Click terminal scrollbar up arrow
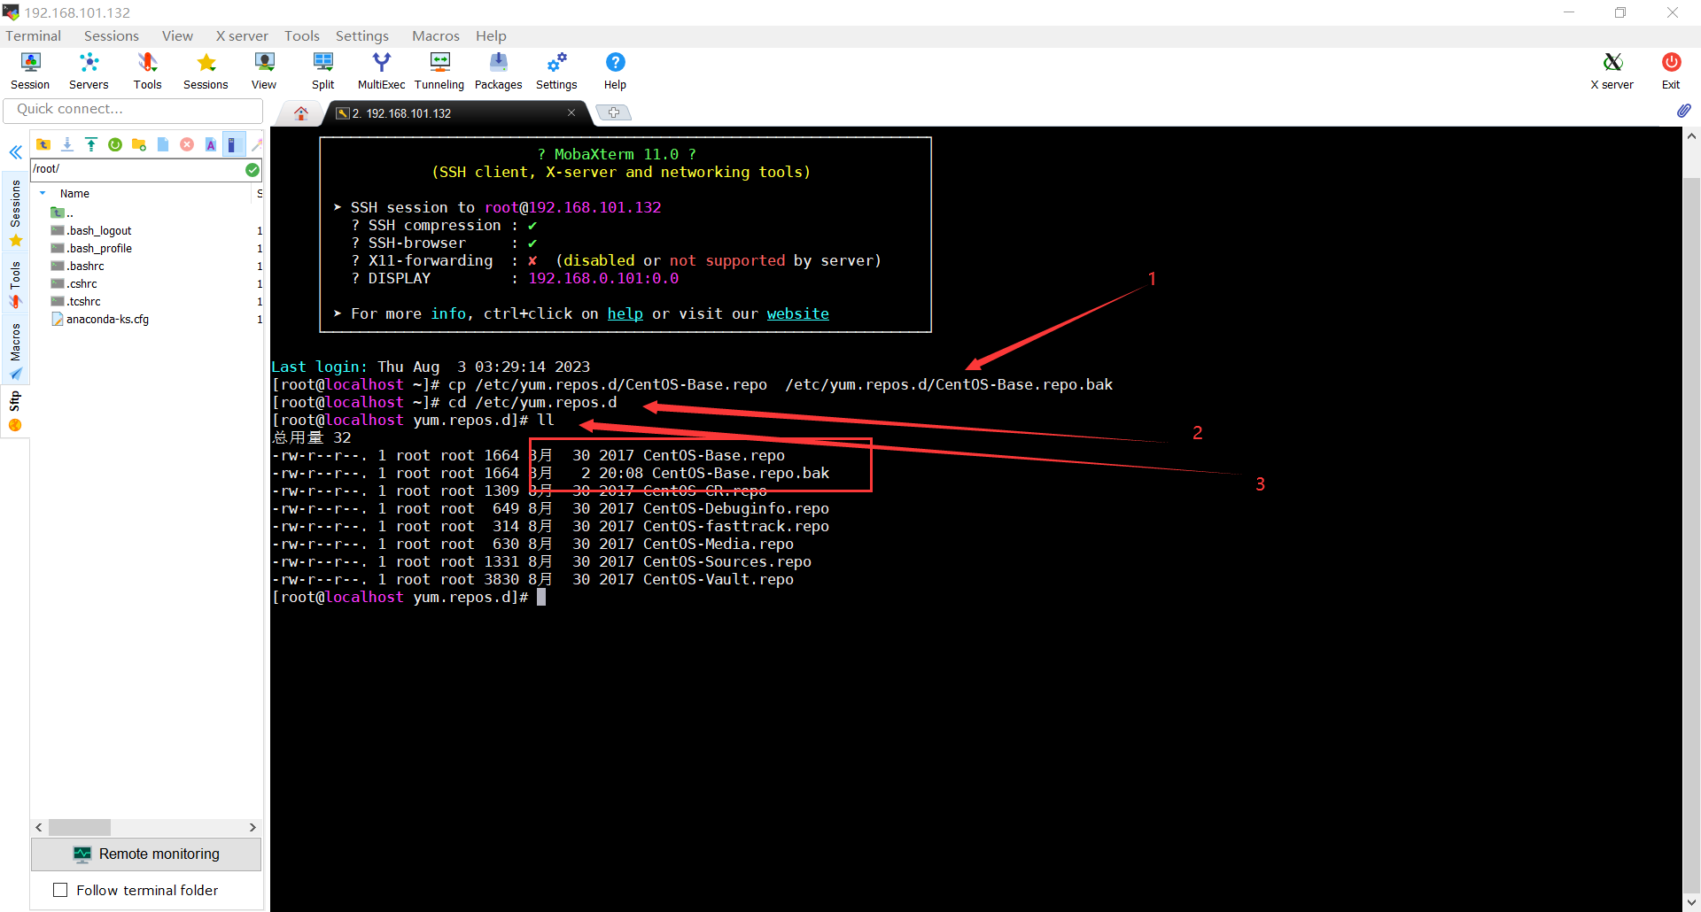The width and height of the screenshot is (1701, 912). click(x=1691, y=136)
